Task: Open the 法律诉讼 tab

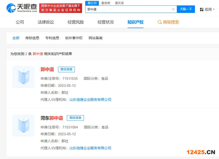Action: pos(46,22)
